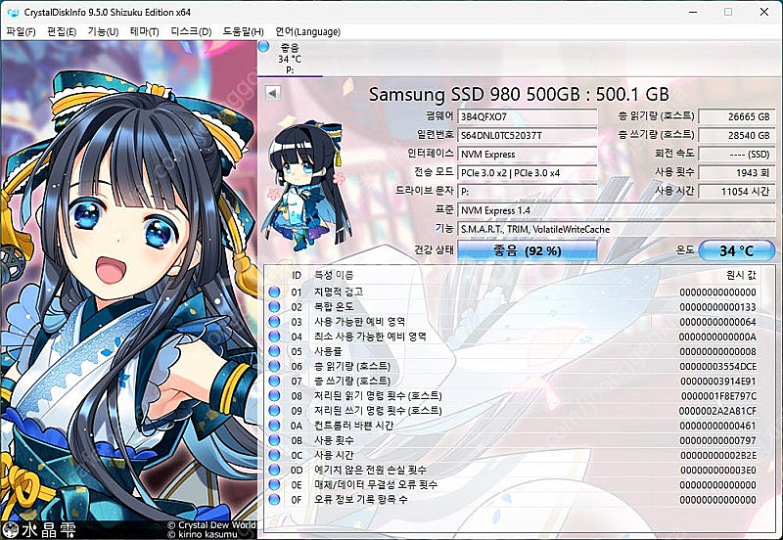Click the firmware field 3B4QFXO7
The image size is (783, 540).
tap(528, 116)
